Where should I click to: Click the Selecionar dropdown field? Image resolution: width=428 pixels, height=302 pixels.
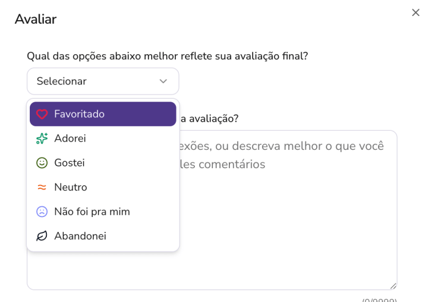coord(95,81)
